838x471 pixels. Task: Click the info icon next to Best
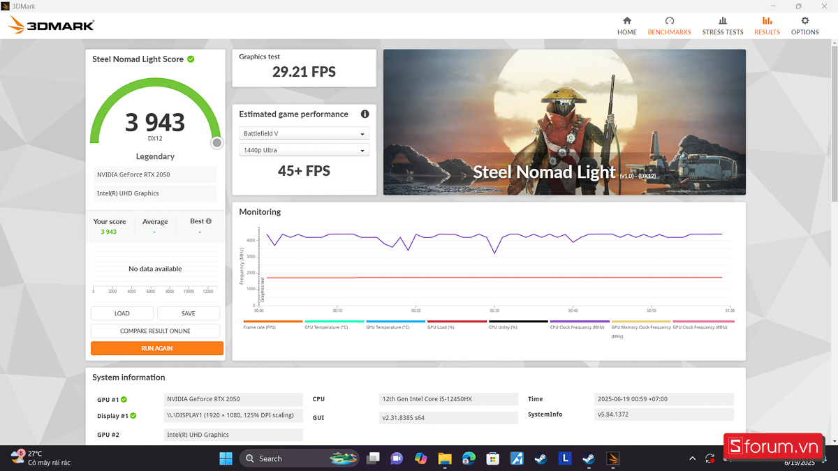click(x=209, y=221)
